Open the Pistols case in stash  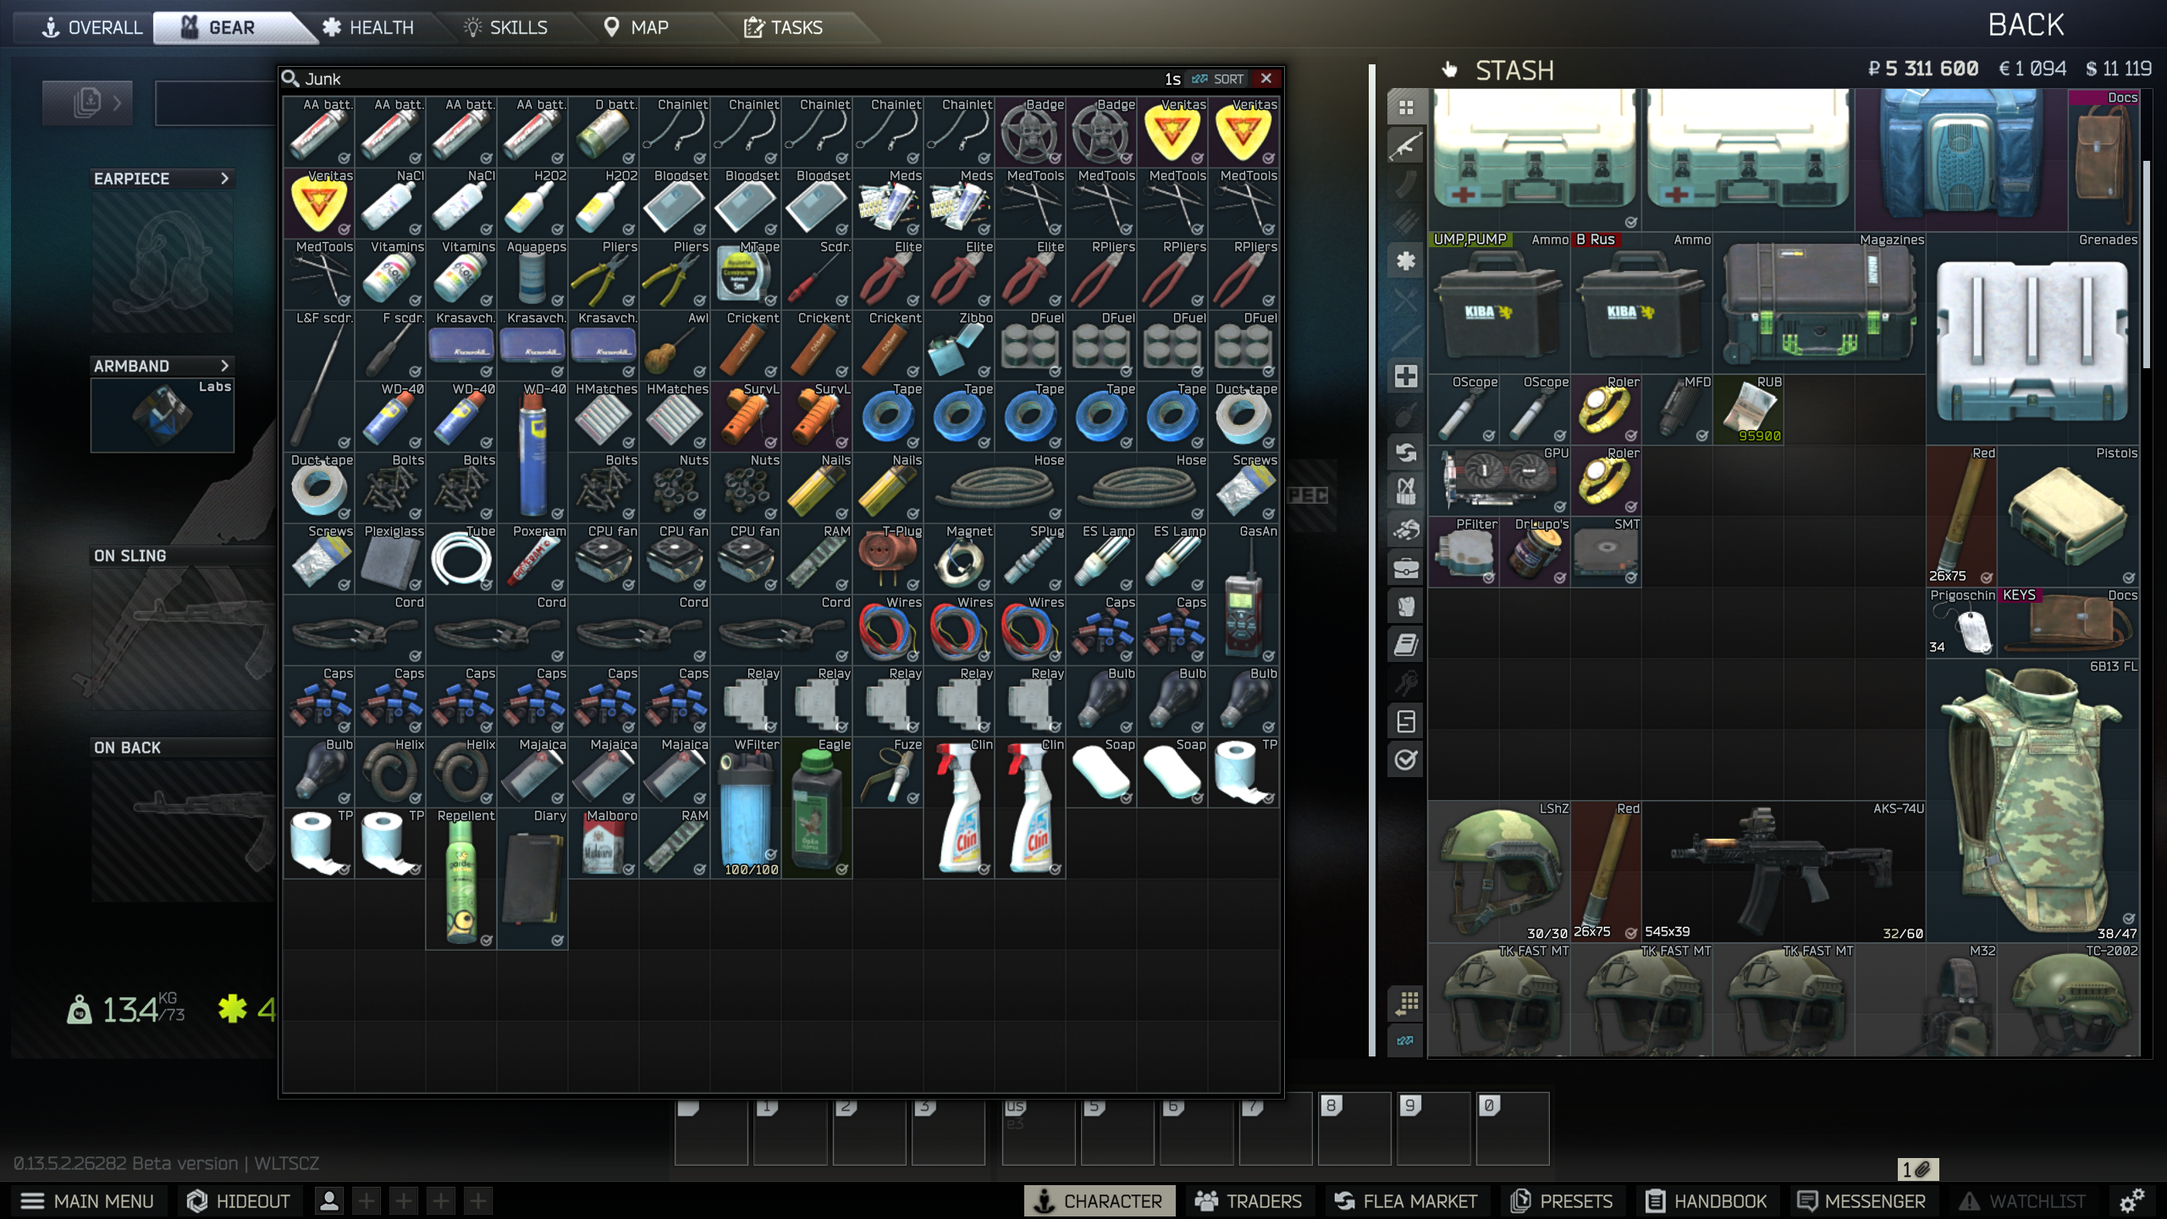(x=2069, y=516)
